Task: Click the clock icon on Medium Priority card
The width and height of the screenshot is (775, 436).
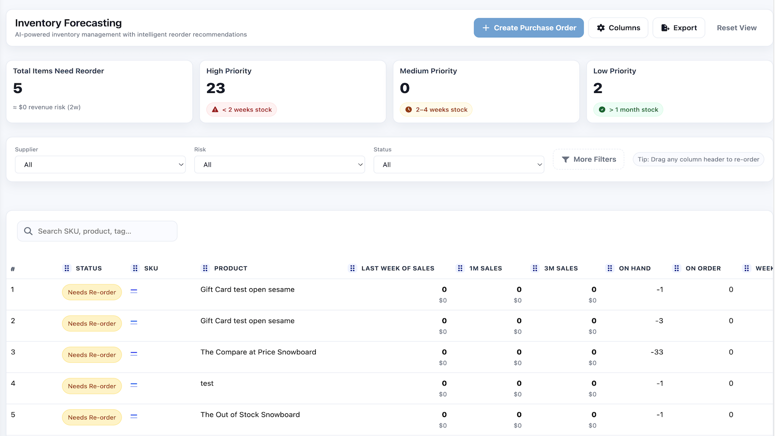Action: click(x=408, y=109)
